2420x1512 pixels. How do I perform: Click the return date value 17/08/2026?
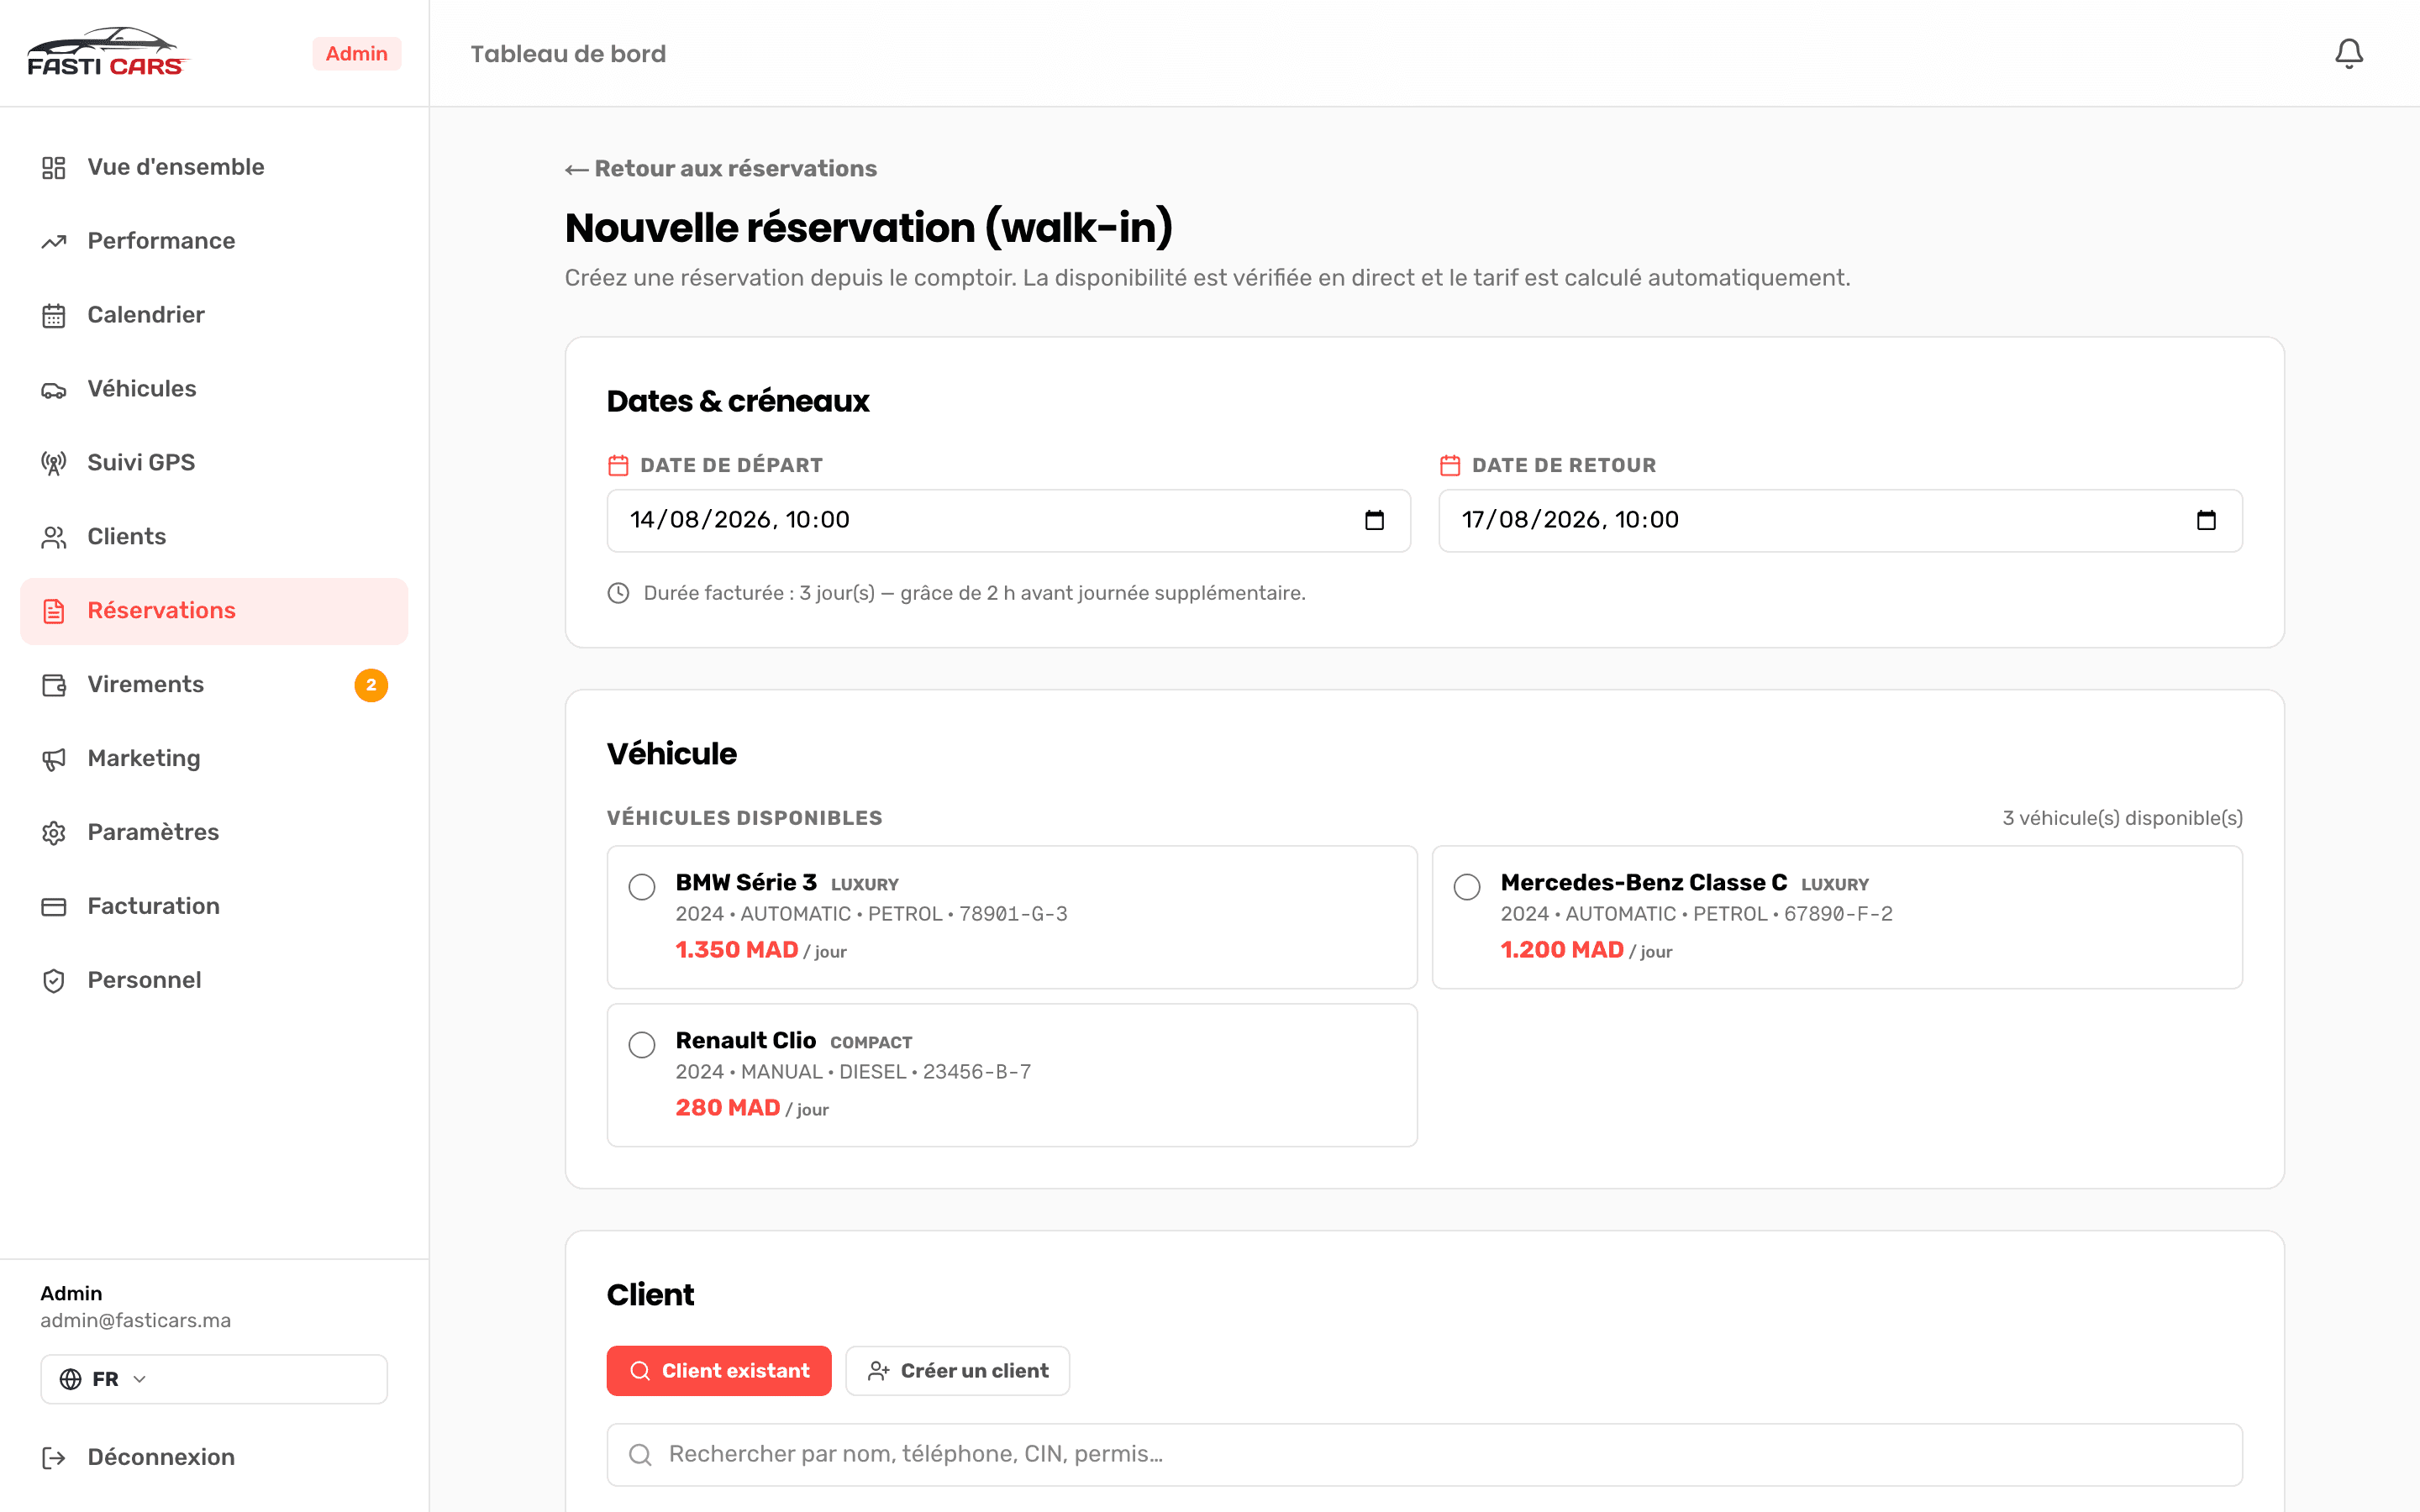(x=1532, y=520)
